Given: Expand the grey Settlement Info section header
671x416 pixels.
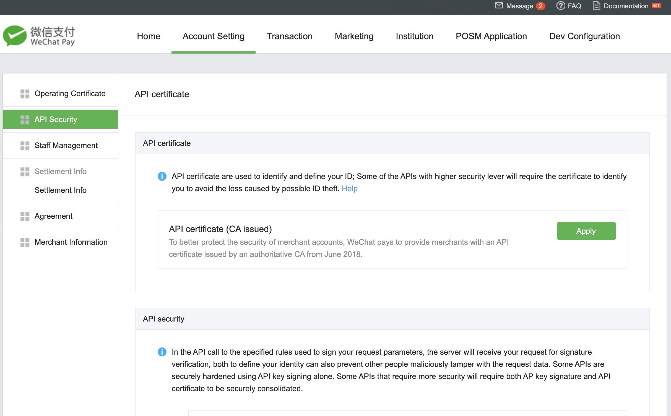Looking at the screenshot, I should [x=60, y=171].
